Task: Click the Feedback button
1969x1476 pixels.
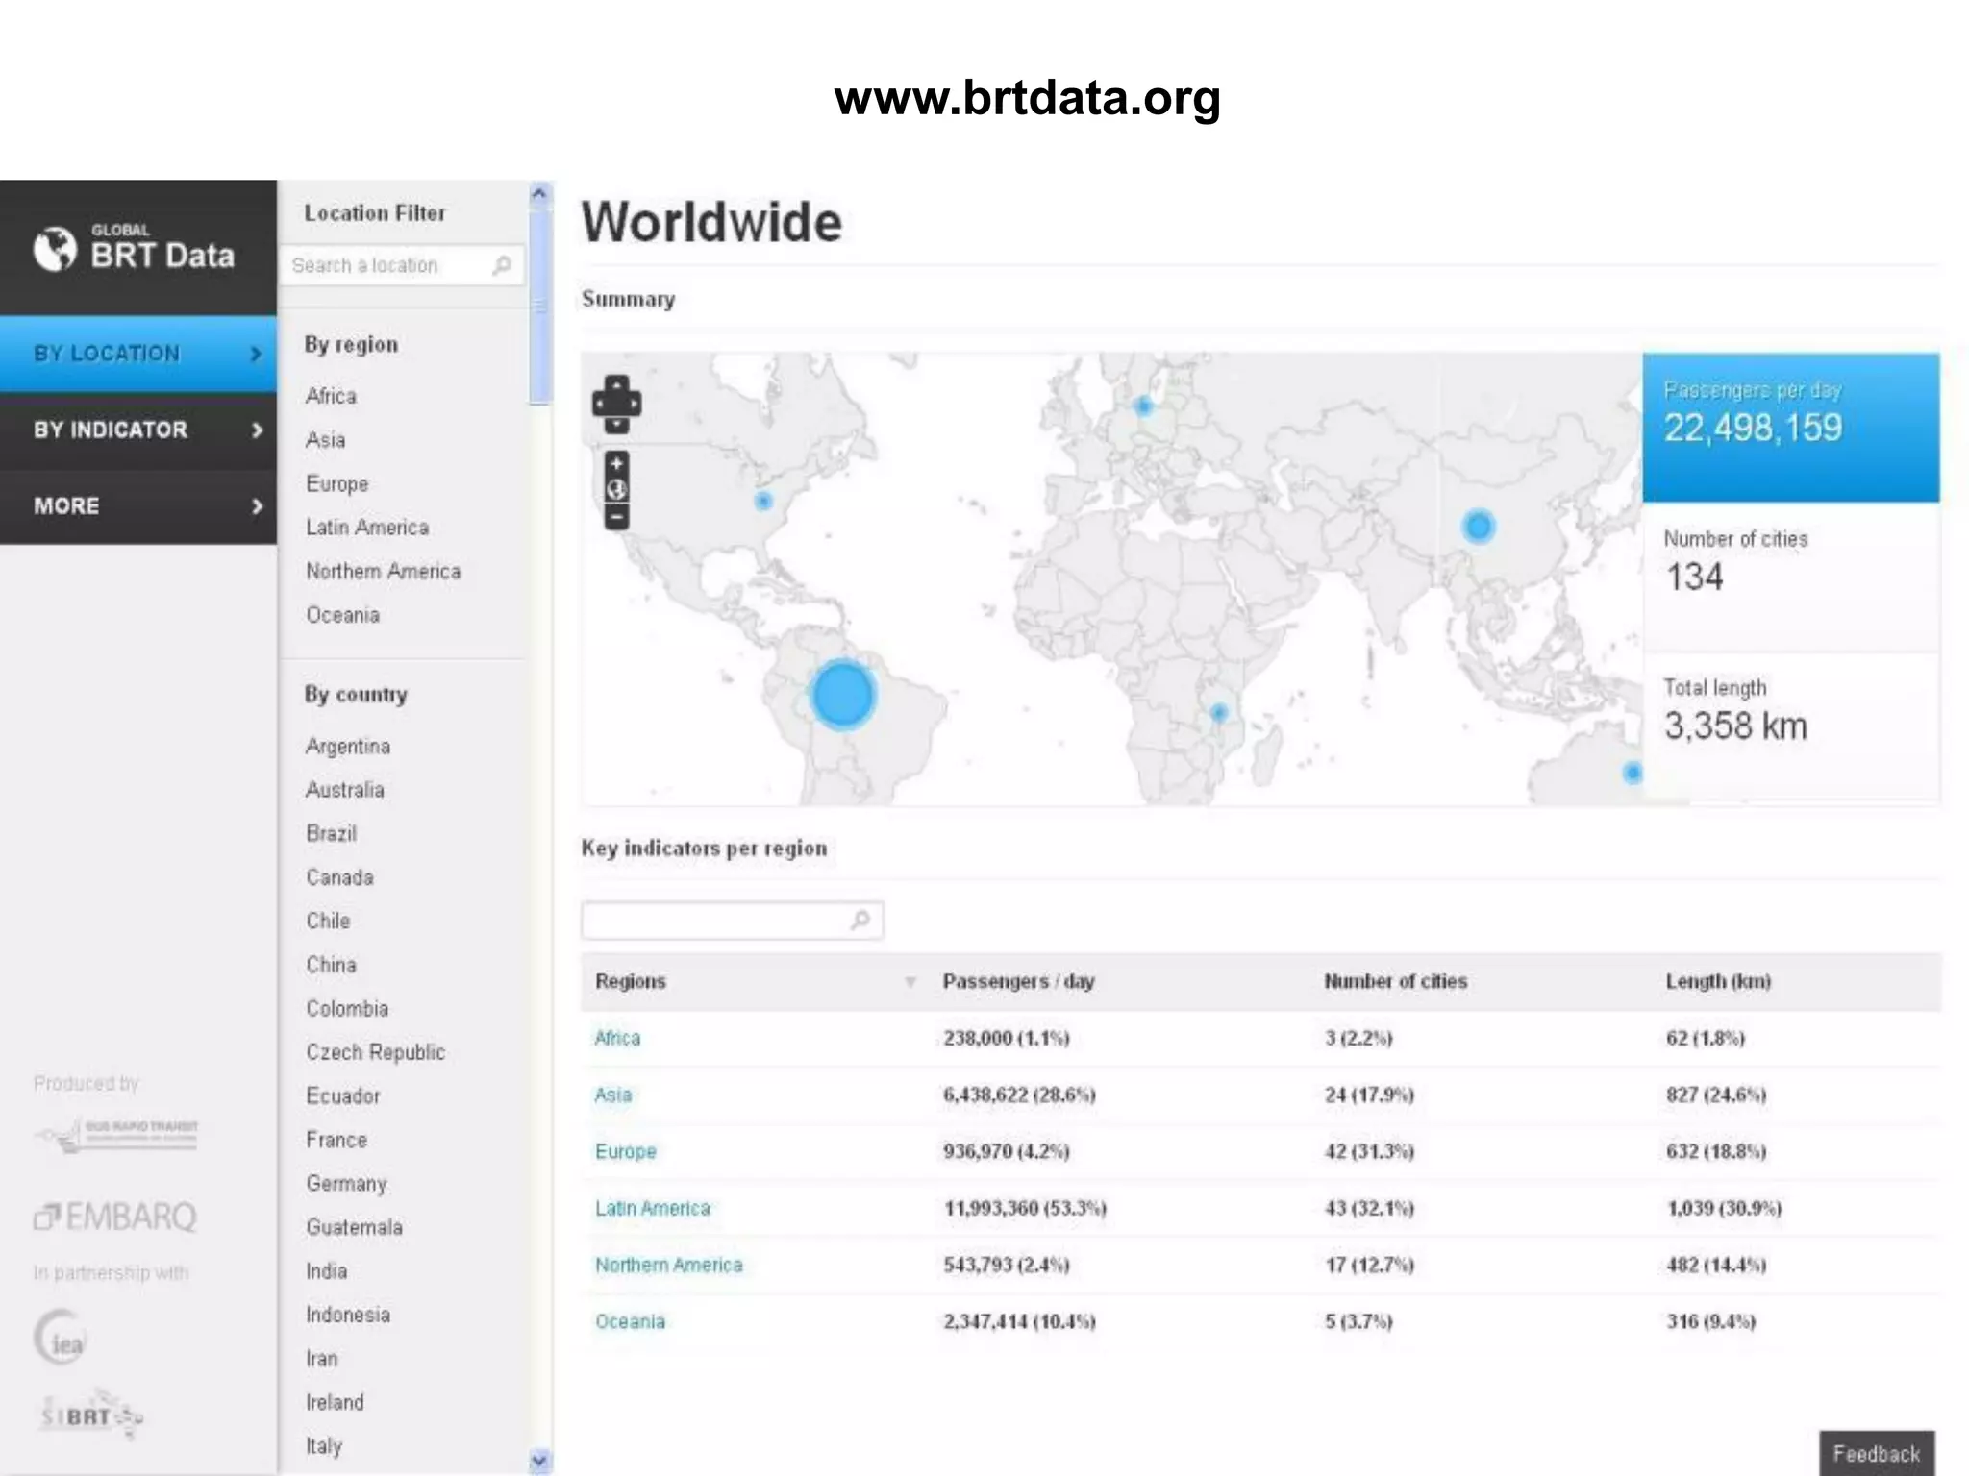Action: tap(1876, 1453)
